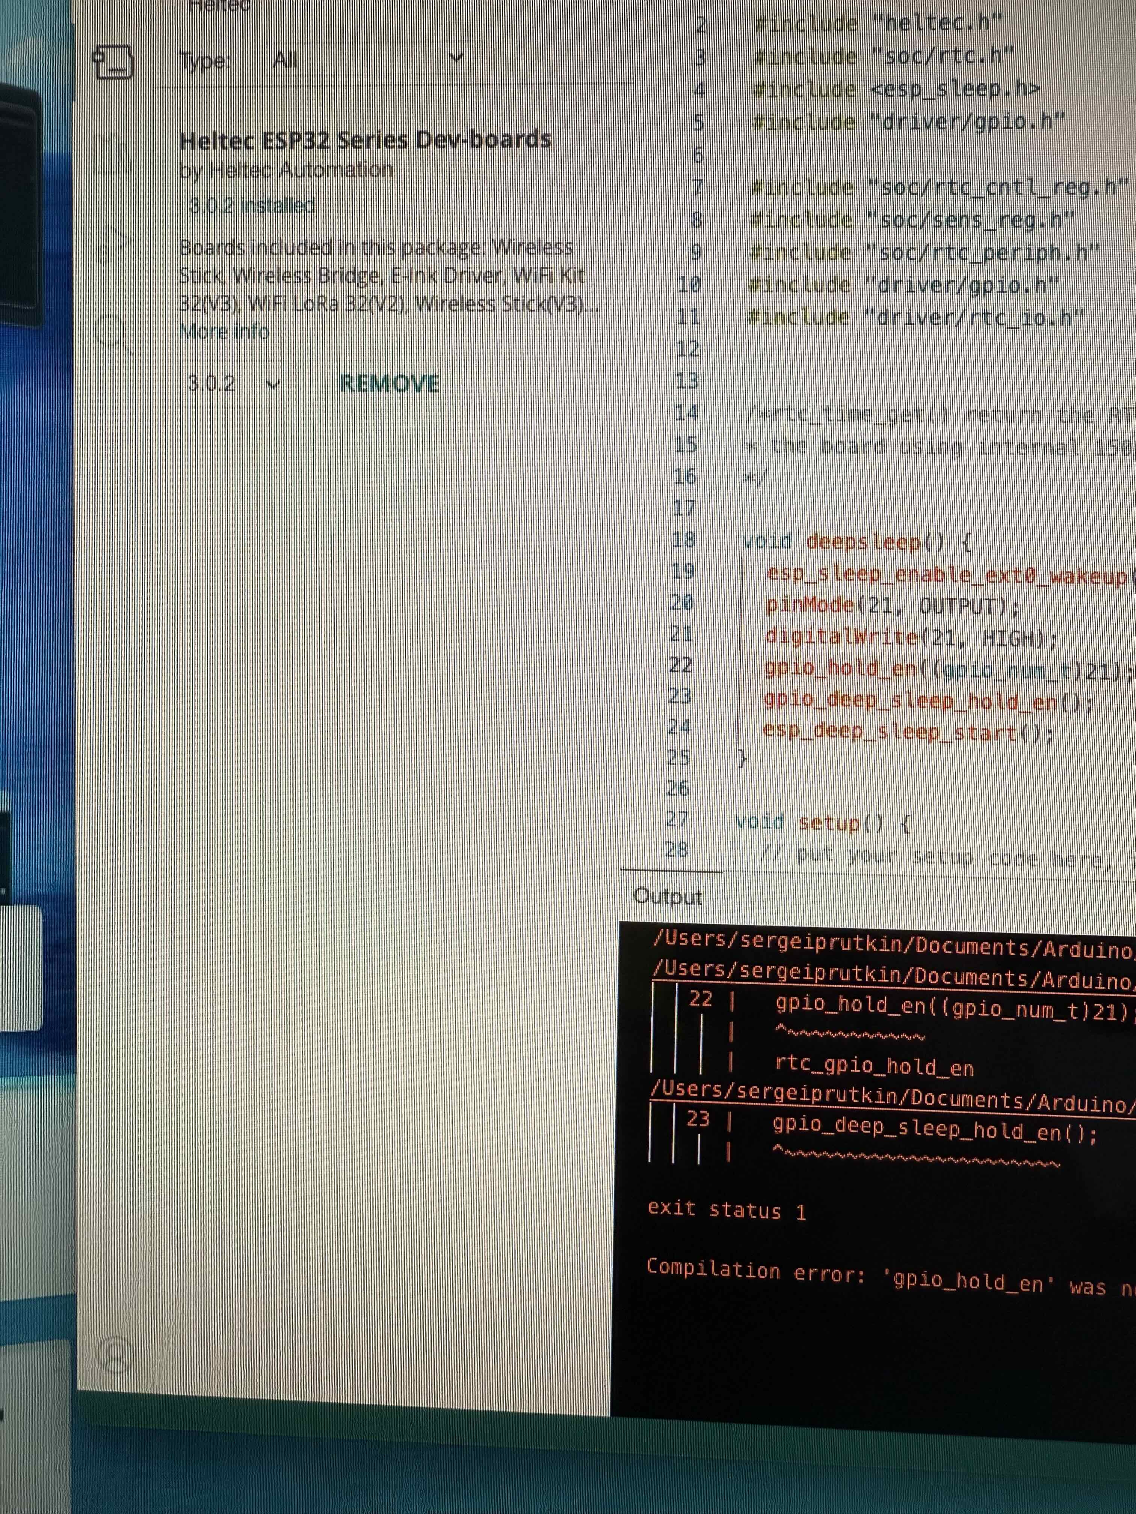
Task: Click #include "soc/rtc_periph.h" line
Action: tap(925, 253)
